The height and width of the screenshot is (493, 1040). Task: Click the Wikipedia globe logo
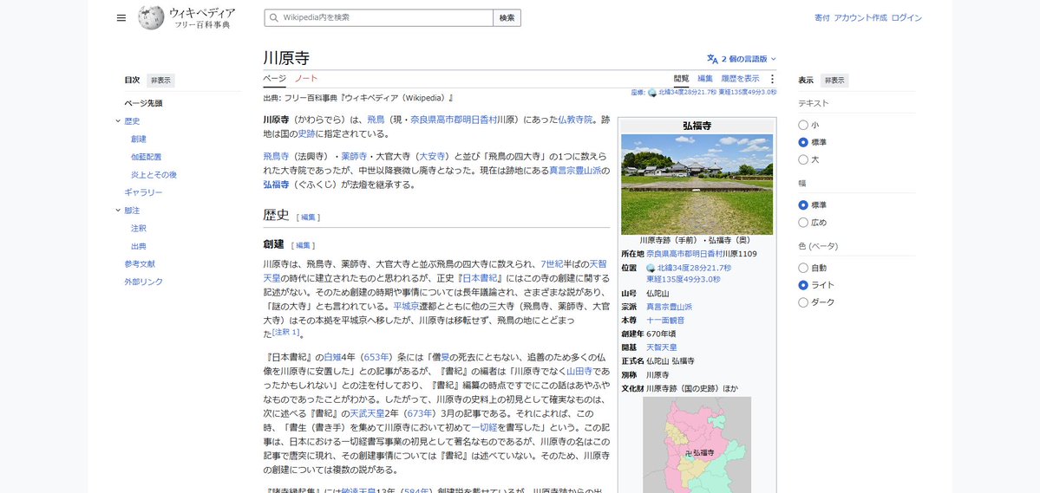[151, 18]
